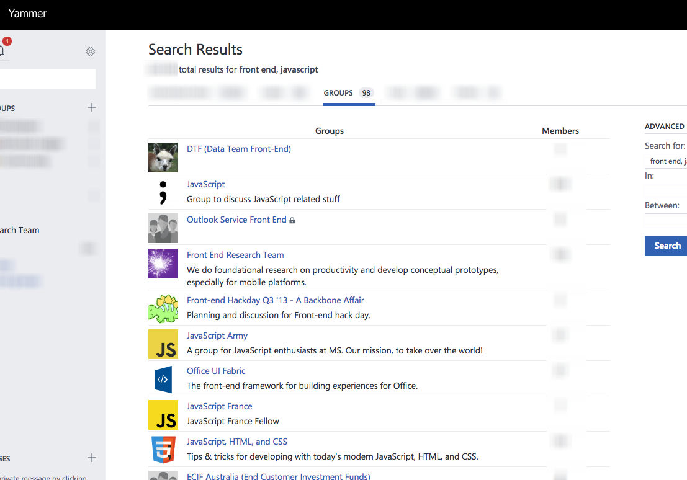Open Outlook Service Front End group link
The width and height of the screenshot is (687, 480).
tap(236, 220)
